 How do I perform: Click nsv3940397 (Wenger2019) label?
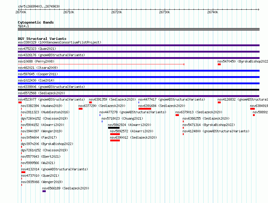[42, 131]
